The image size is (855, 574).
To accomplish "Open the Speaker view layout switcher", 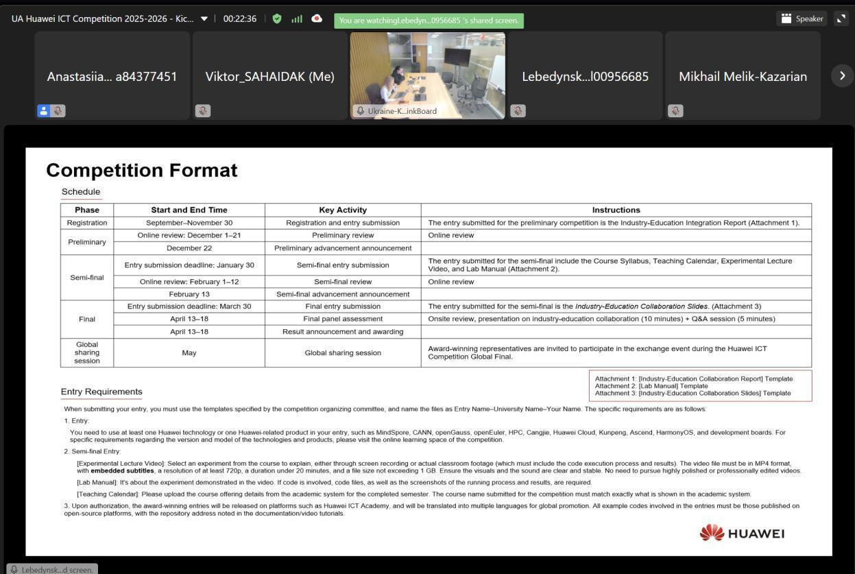I will coord(802,19).
